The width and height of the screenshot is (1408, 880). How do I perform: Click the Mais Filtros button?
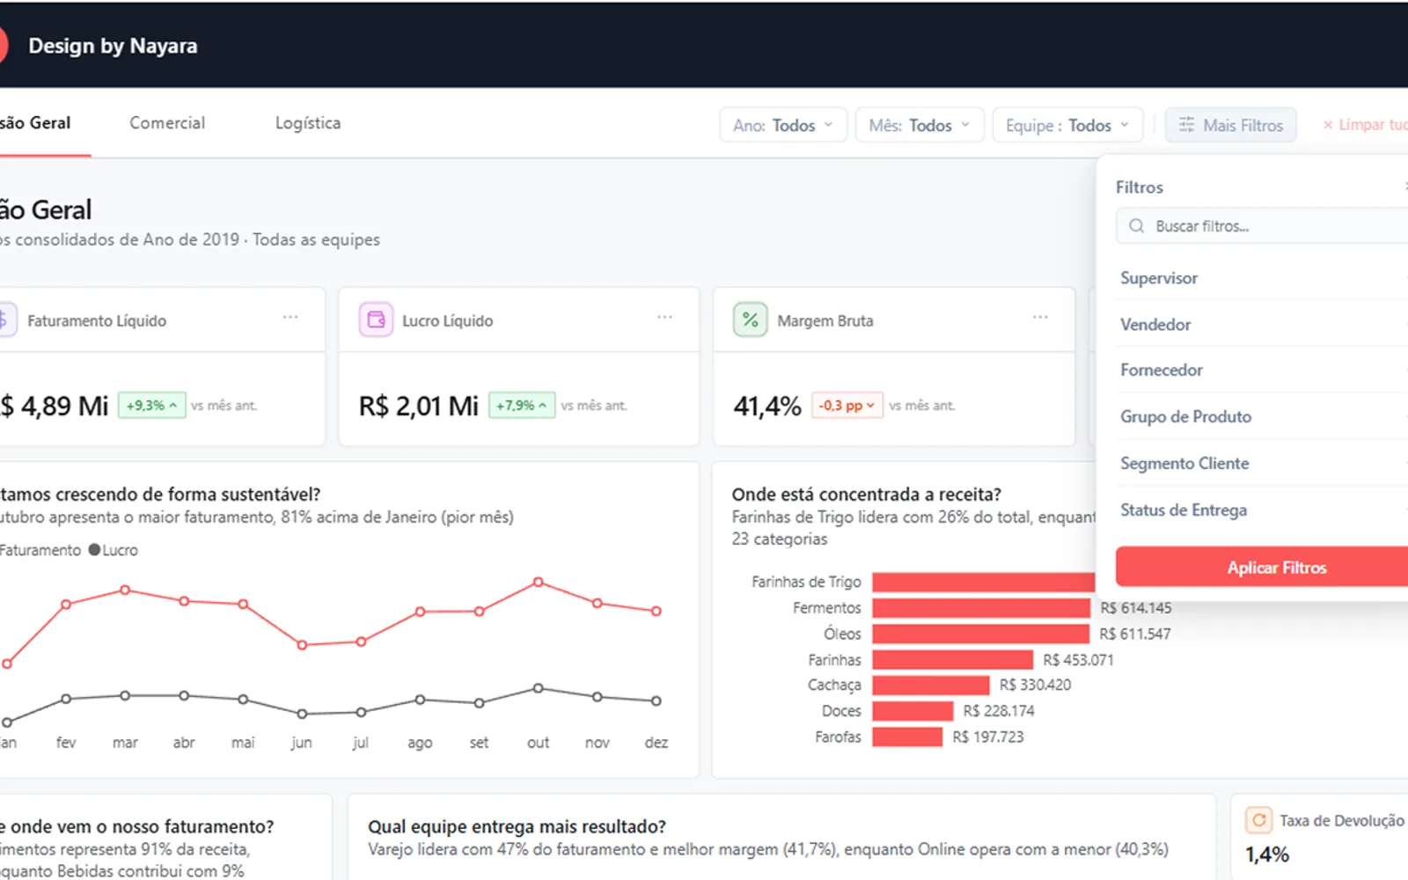[x=1230, y=125]
